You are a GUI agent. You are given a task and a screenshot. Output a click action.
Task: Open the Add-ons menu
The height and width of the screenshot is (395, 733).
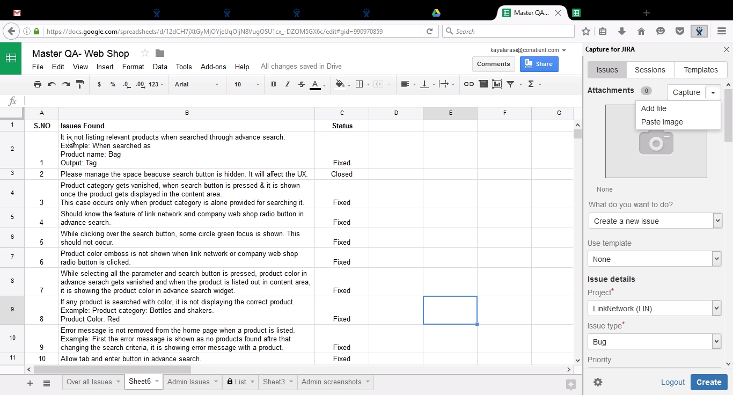click(x=214, y=67)
